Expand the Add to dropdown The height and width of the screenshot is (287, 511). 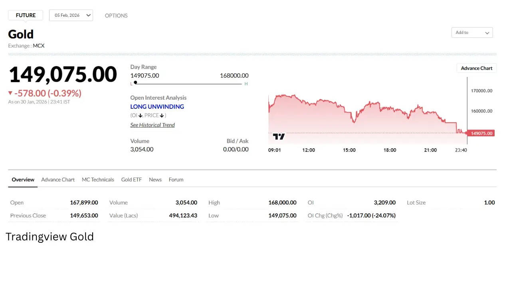(471, 33)
